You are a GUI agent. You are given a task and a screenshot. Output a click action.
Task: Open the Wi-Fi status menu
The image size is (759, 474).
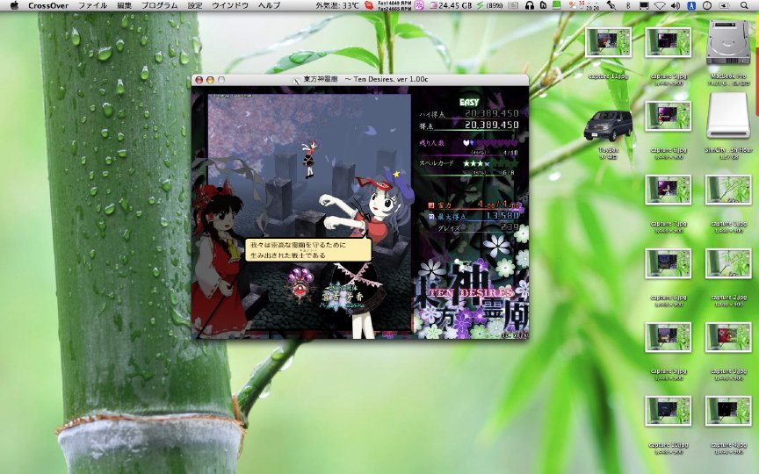(660, 5)
